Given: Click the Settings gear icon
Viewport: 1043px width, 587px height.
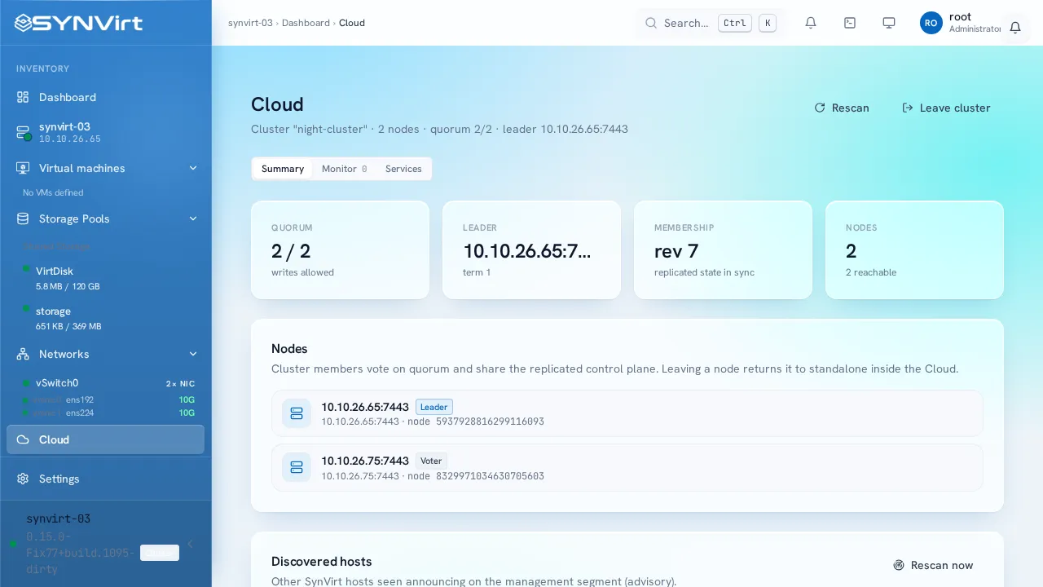Looking at the screenshot, I should pos(23,479).
